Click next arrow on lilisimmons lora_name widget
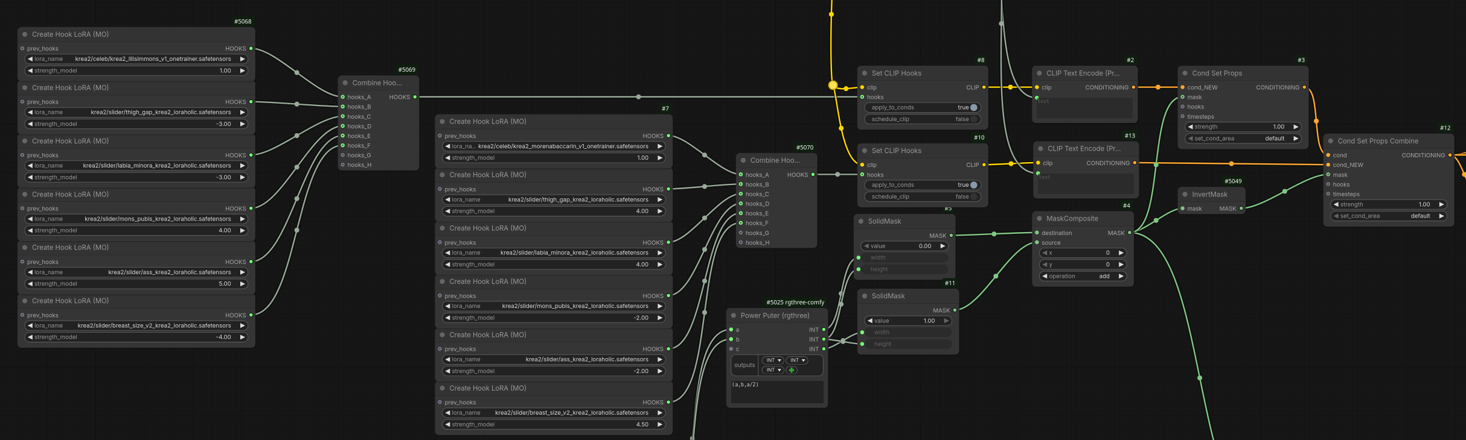The image size is (1466, 440). coord(242,59)
